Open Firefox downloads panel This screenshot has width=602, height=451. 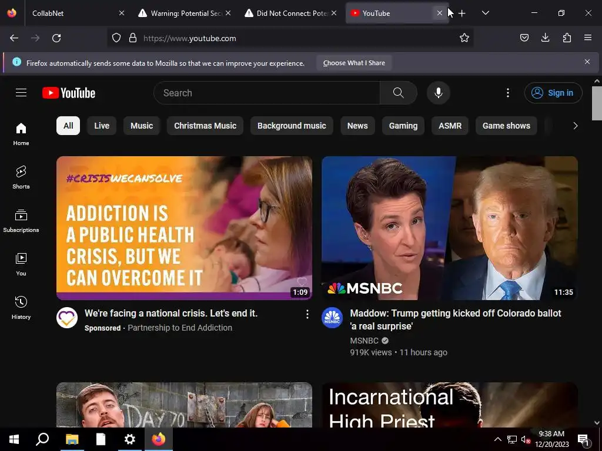click(545, 38)
